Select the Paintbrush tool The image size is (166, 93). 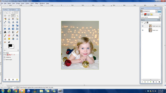click(x=5, y=35)
